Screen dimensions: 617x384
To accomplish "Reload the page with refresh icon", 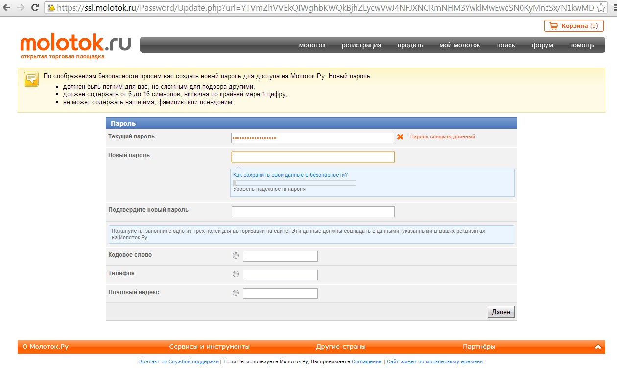I will click(x=35, y=8).
